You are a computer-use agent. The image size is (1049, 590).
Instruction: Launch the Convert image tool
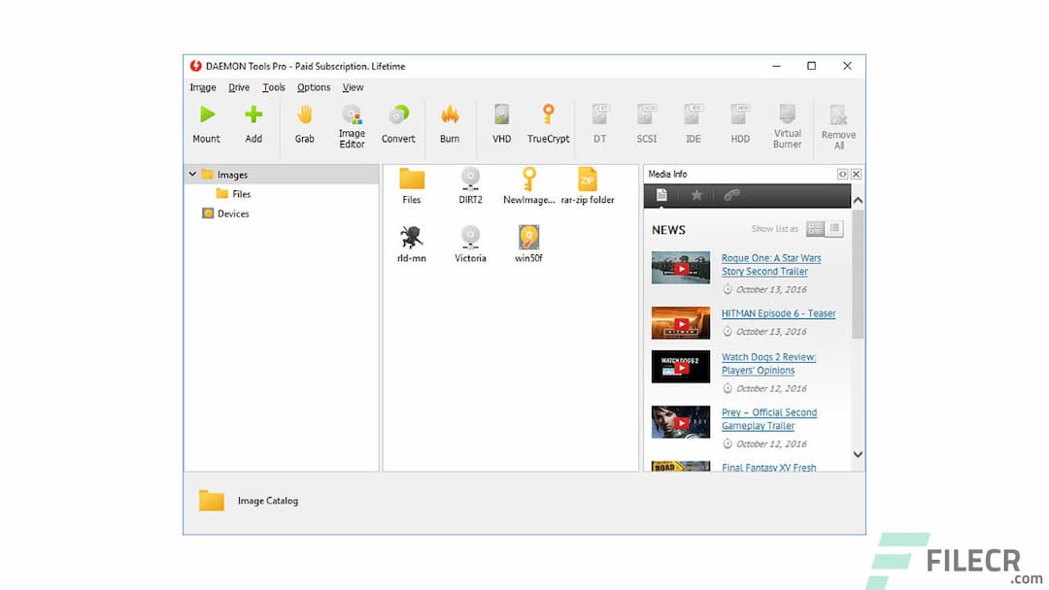coord(398,115)
